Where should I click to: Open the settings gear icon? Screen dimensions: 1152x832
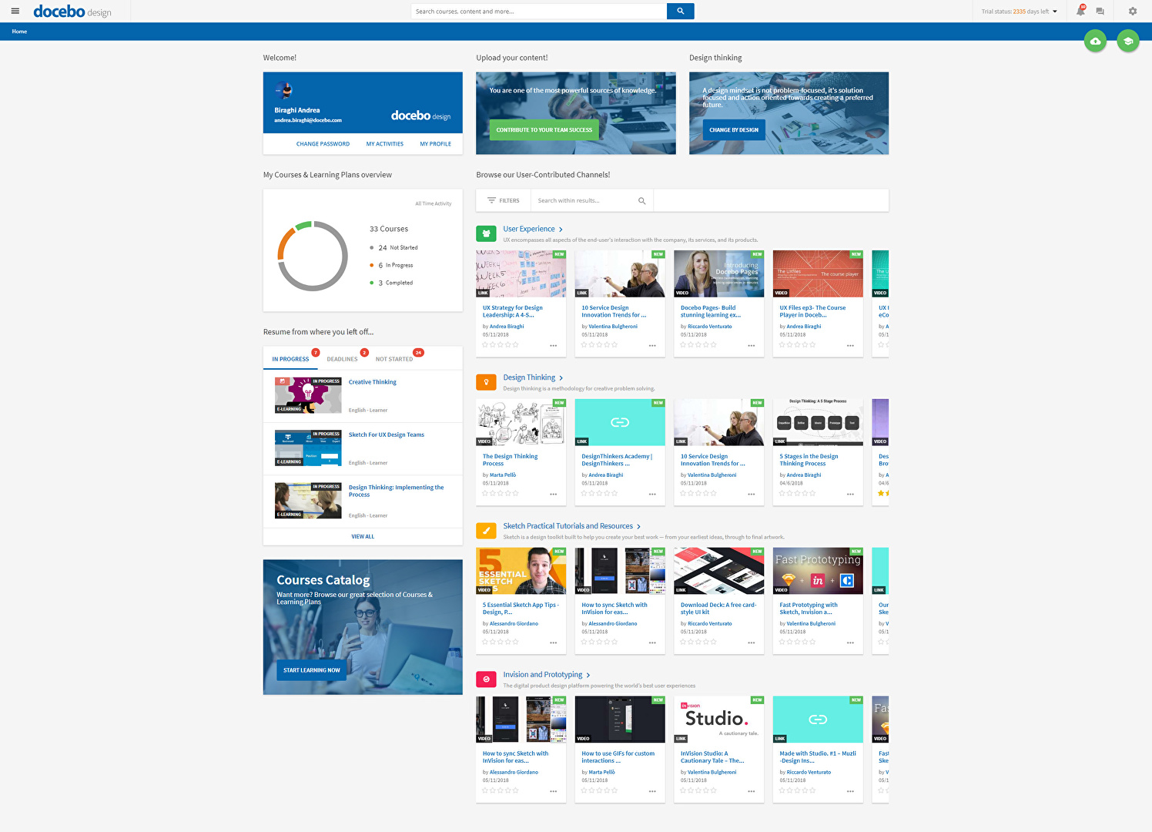coord(1132,11)
